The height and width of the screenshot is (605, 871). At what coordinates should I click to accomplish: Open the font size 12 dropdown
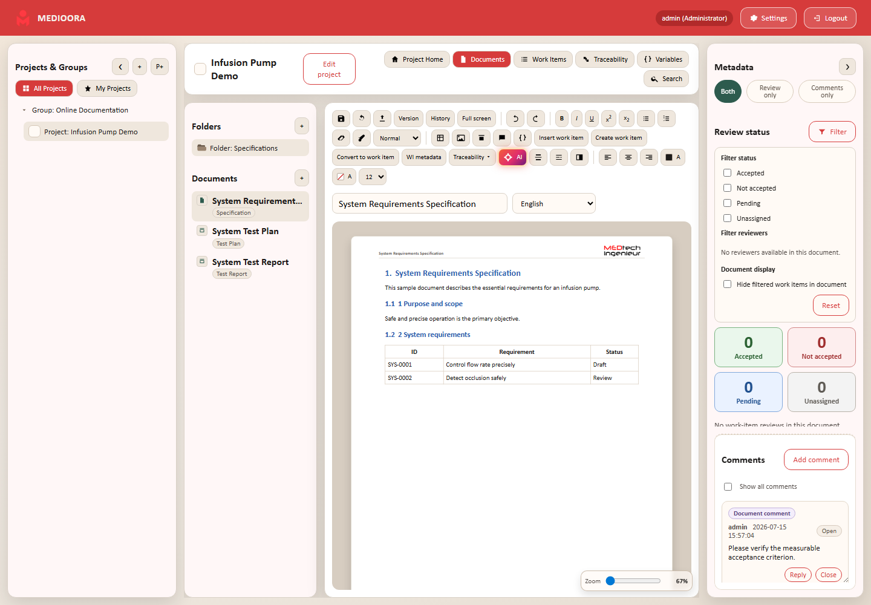click(373, 177)
